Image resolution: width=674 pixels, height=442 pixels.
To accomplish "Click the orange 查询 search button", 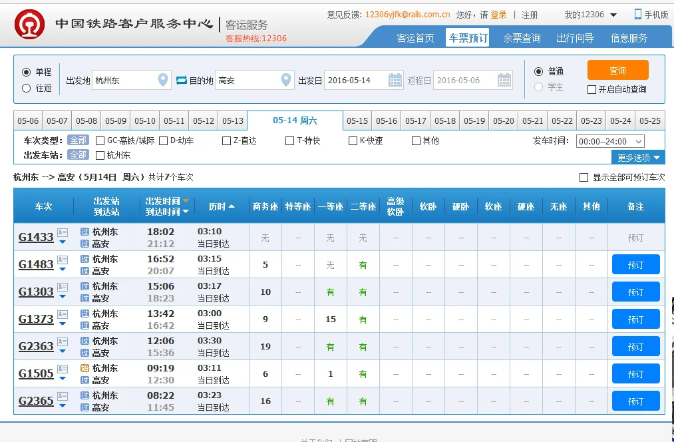I will 617,69.
